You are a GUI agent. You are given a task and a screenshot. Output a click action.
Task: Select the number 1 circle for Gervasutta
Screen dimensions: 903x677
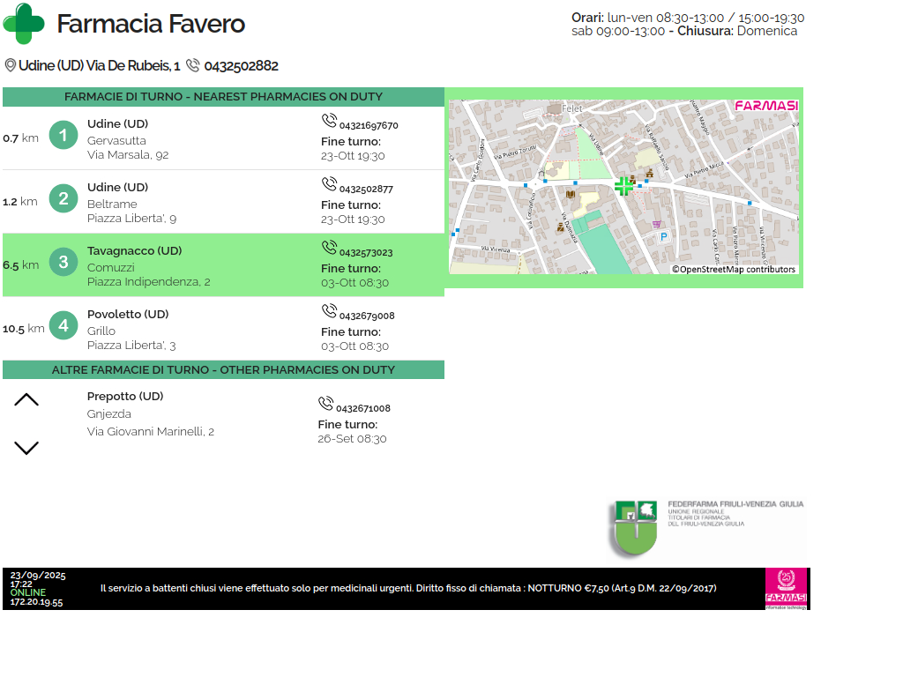[63, 136]
